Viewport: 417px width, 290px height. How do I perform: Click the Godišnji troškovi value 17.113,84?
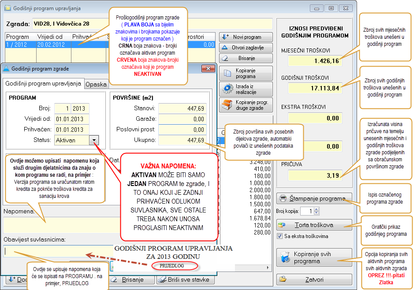(x=315, y=88)
